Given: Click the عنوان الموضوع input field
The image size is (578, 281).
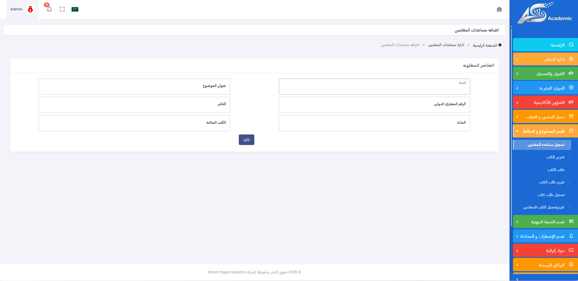Looking at the screenshot, I should pos(134,87).
